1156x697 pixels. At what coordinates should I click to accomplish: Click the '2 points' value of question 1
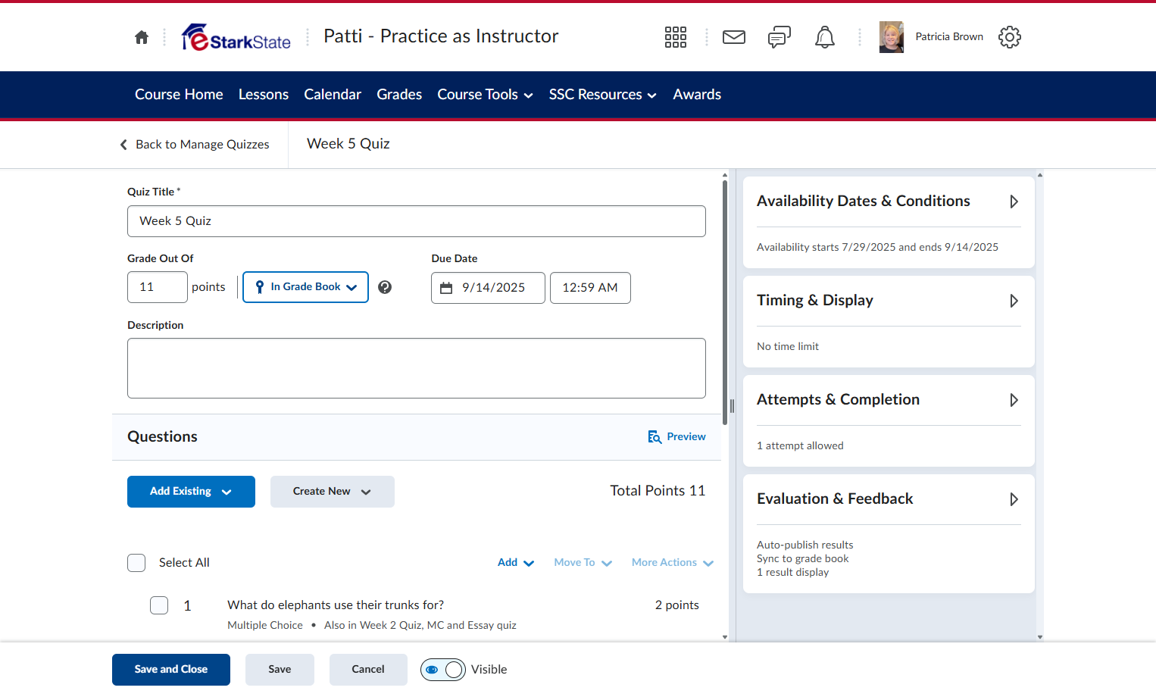pos(676,605)
